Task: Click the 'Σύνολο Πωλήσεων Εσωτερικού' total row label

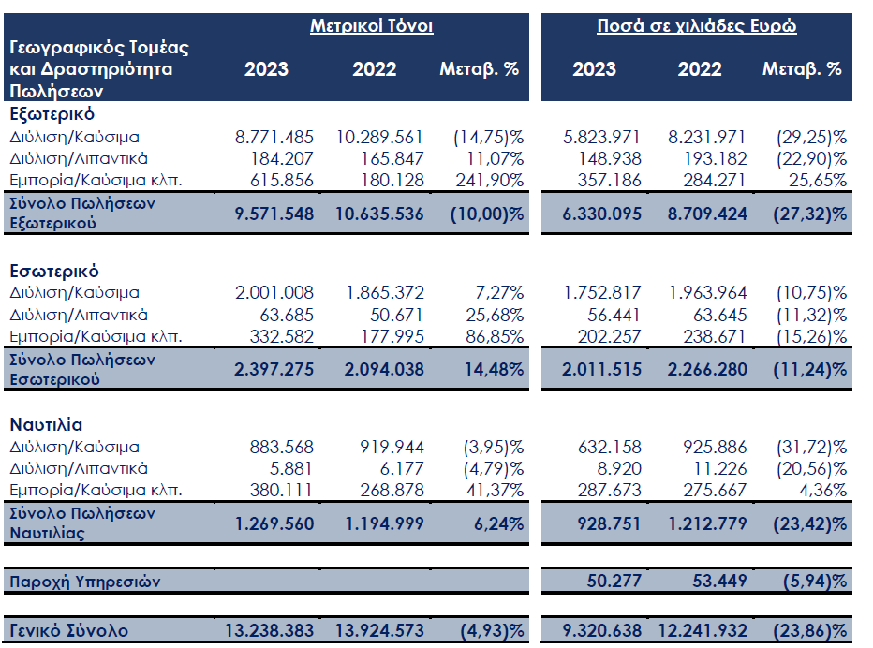Action: (82, 369)
